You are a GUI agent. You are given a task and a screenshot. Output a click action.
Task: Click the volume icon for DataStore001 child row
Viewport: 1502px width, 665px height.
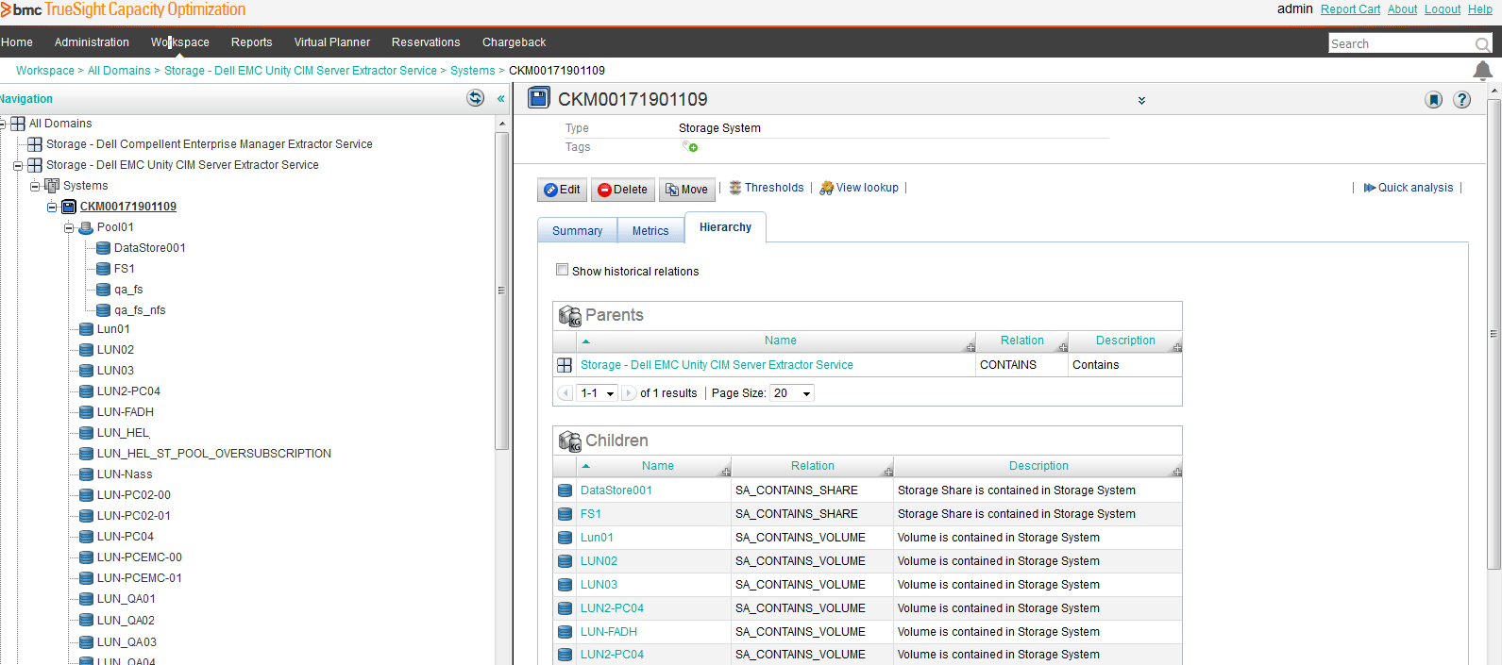565,490
